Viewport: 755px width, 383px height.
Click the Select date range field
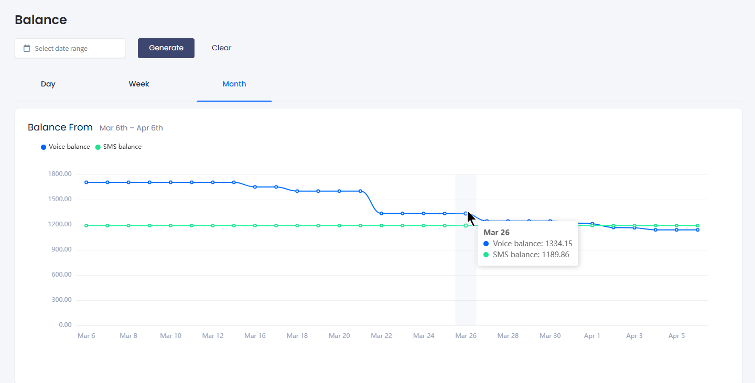point(70,48)
